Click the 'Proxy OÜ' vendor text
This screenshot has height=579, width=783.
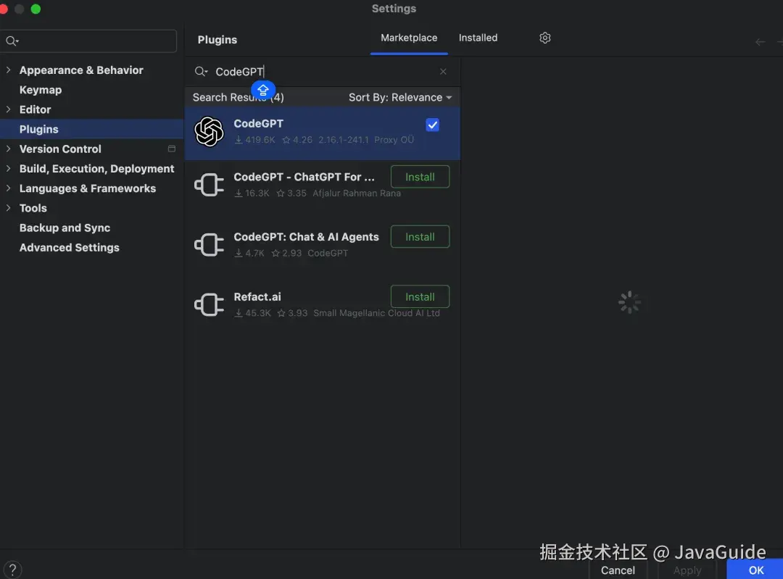tap(394, 140)
